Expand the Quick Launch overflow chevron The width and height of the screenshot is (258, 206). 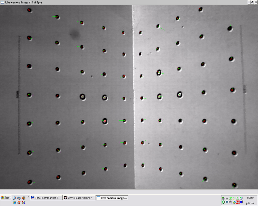28,197
